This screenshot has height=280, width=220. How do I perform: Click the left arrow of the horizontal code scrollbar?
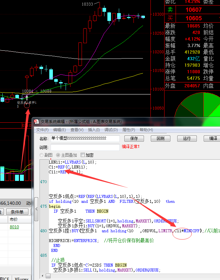(x=42, y=276)
